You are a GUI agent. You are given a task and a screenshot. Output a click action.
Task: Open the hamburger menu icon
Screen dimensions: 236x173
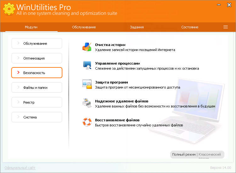point(226,27)
